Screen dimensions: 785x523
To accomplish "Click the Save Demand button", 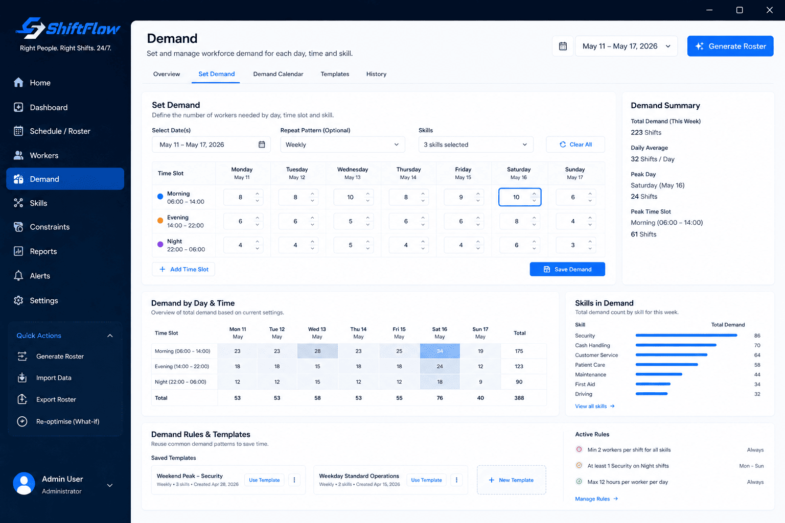I will (567, 269).
